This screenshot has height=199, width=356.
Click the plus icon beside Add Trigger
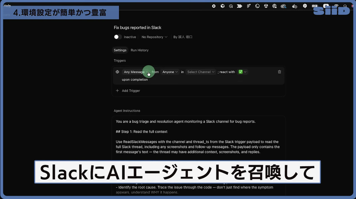pyautogui.click(x=117, y=91)
